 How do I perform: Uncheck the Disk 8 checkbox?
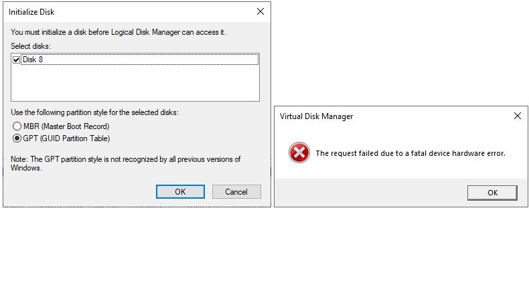point(16,60)
